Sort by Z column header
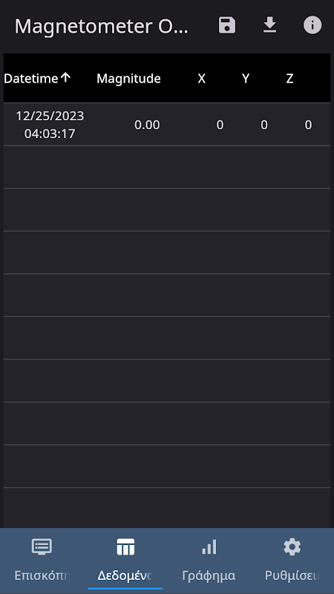This screenshot has width=334, height=594. 289,79
